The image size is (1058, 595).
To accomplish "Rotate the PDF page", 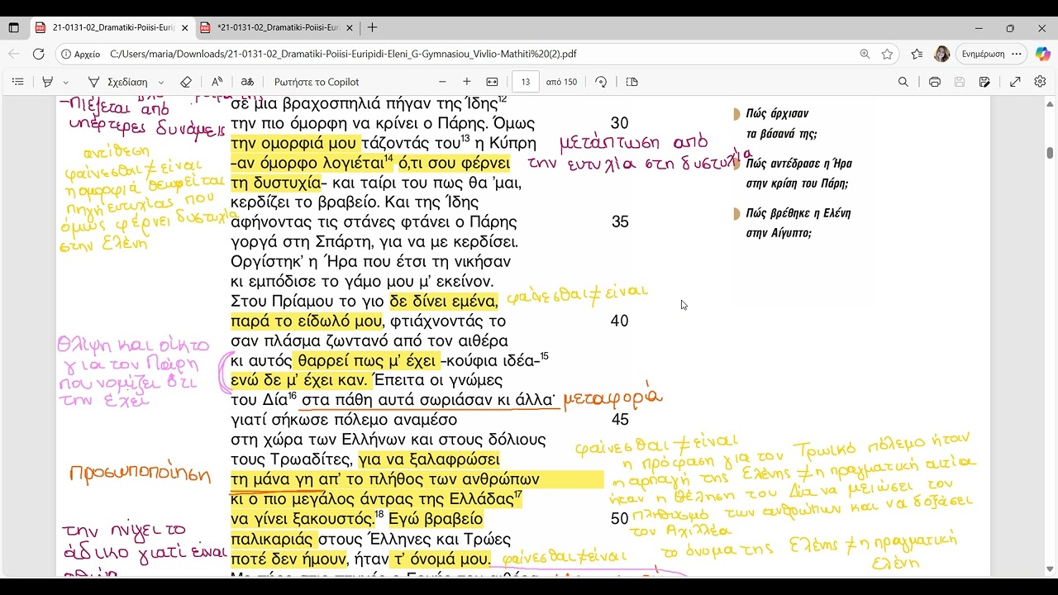I will 601,82.
